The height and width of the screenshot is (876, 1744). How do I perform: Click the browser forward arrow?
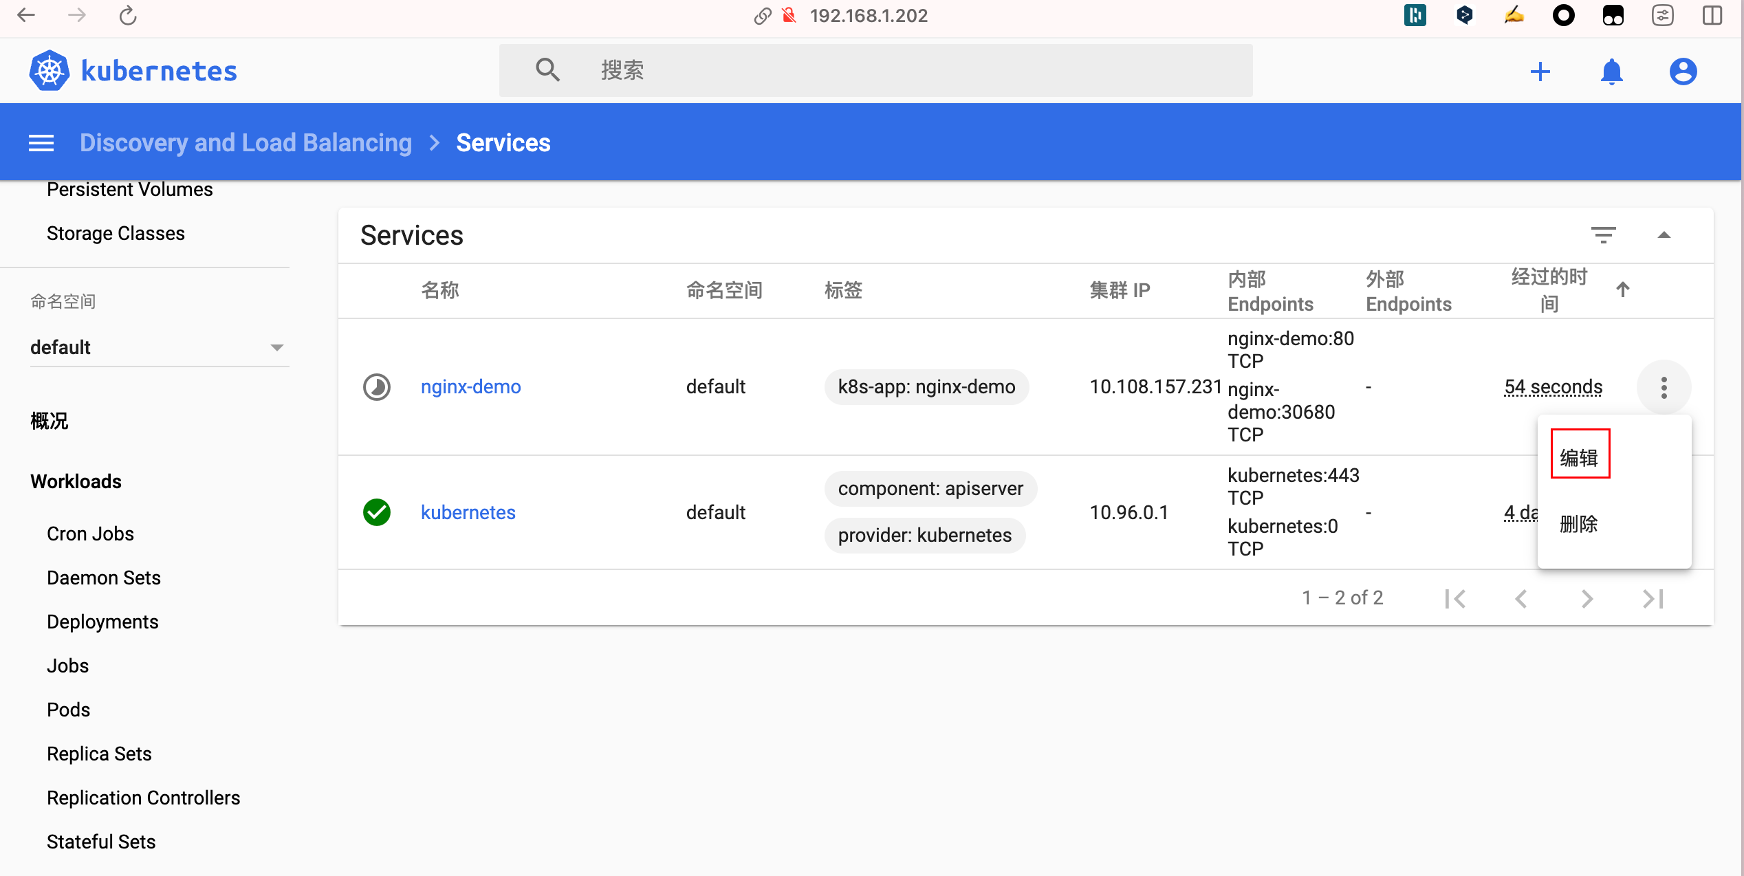pyautogui.click(x=77, y=15)
